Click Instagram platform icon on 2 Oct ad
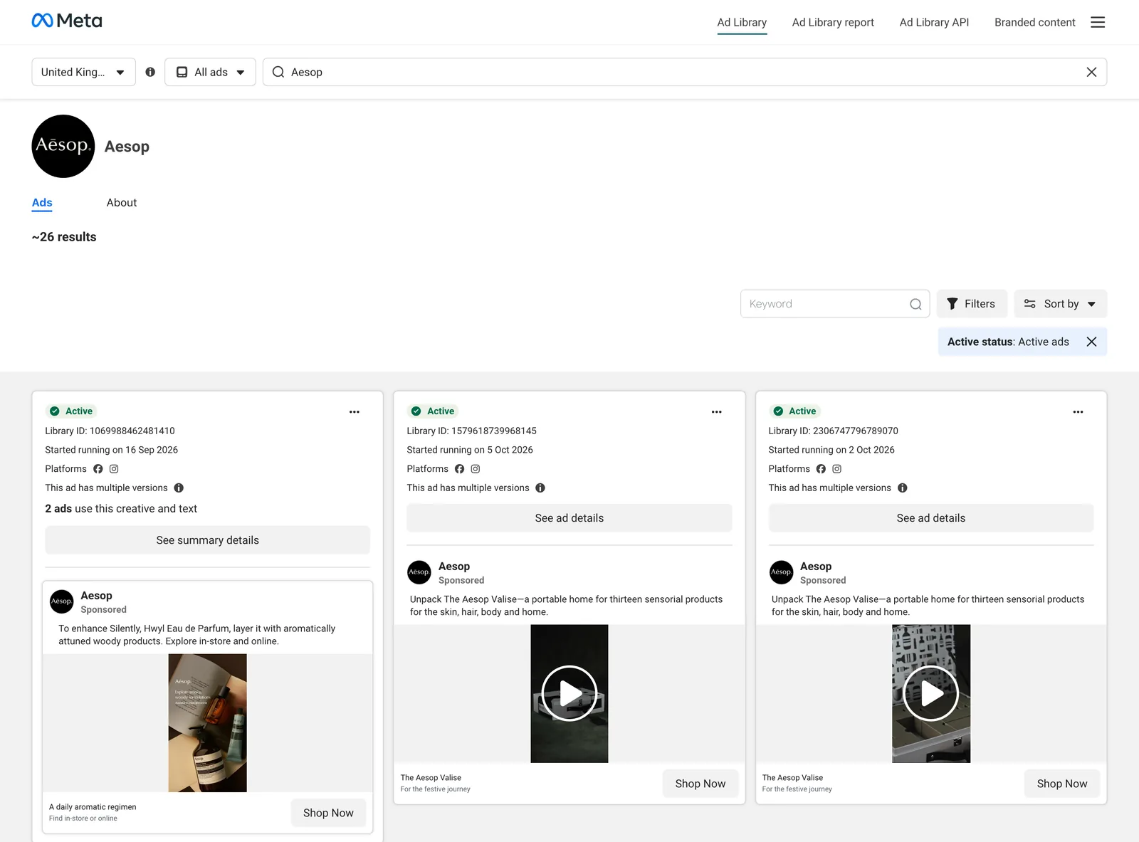 837,469
